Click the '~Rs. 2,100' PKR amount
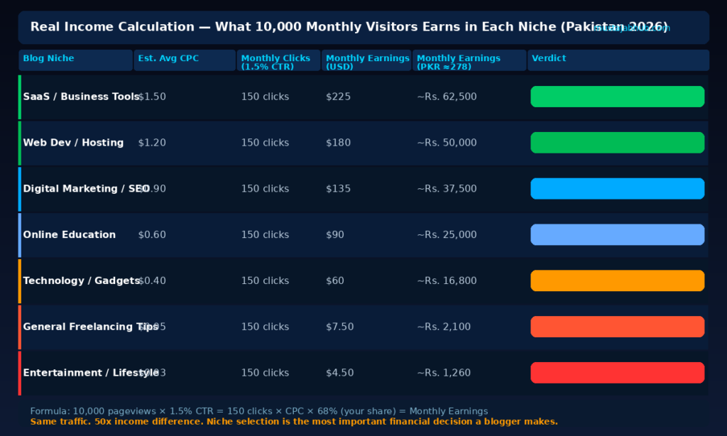The image size is (727, 436). [444, 327]
